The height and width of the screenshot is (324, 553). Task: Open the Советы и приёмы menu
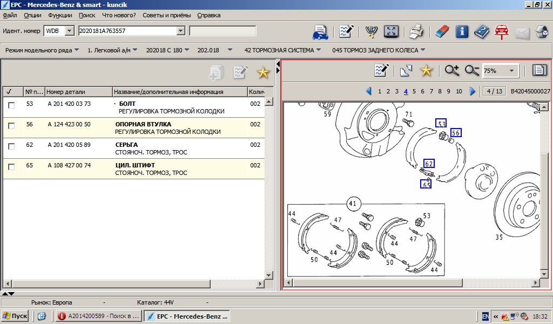[167, 15]
